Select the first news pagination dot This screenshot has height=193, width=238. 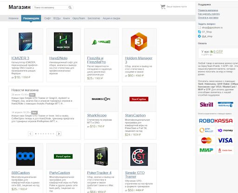point(36,134)
